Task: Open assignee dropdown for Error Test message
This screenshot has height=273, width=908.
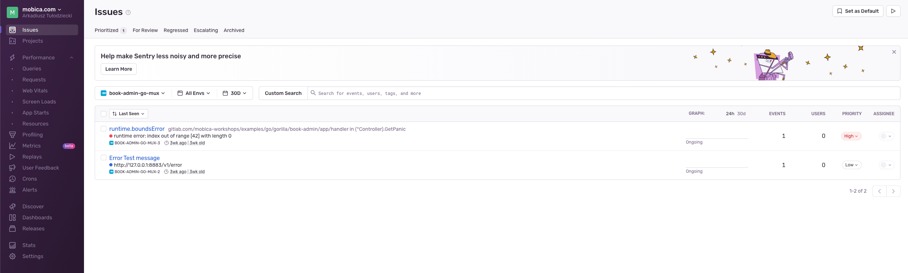Action: [x=886, y=165]
